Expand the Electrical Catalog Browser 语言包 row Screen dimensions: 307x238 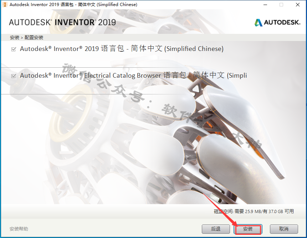pyautogui.click(x=133, y=75)
